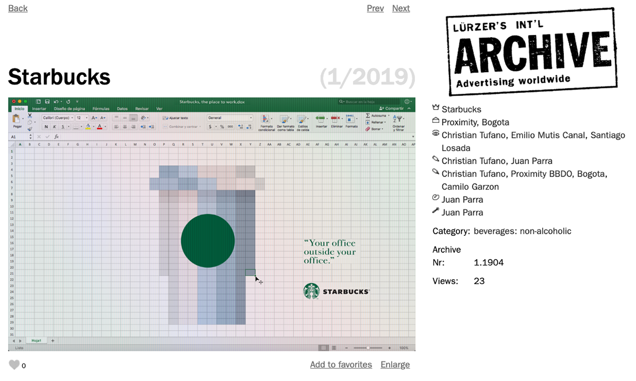636x381 pixels.
Task: Toggle italic with the K button
Action: tap(54, 127)
